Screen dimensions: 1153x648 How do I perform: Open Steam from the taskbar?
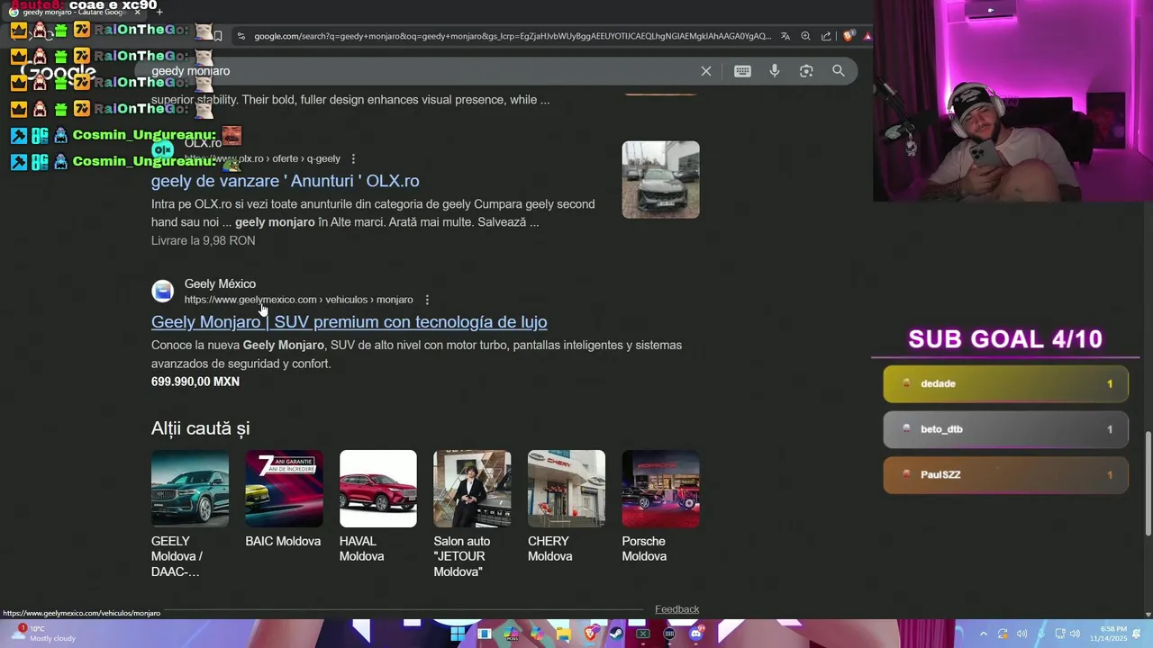(616, 634)
